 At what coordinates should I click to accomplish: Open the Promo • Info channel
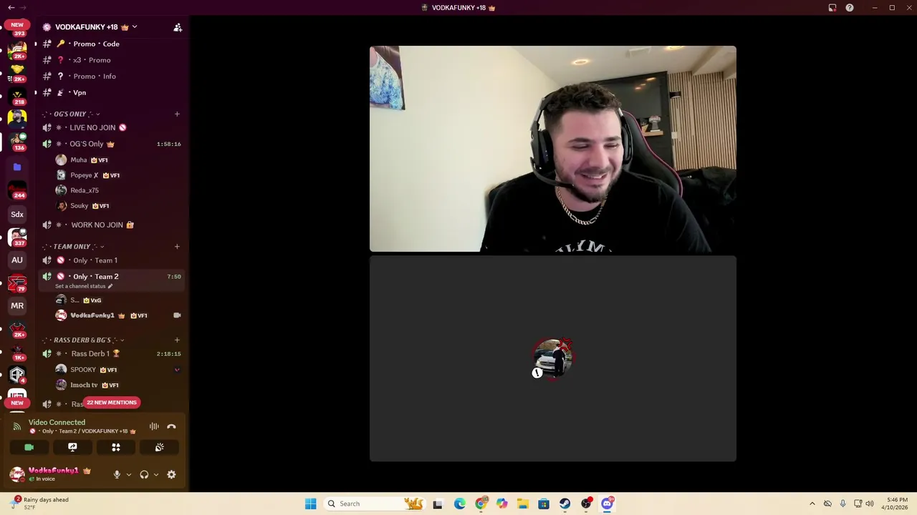[112, 76]
